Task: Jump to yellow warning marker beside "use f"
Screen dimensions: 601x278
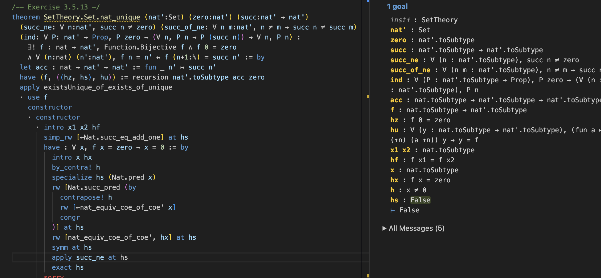Action: point(368,96)
